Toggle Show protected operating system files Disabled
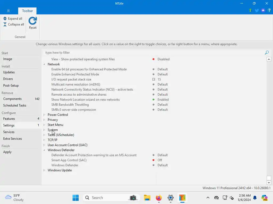 click(163, 59)
